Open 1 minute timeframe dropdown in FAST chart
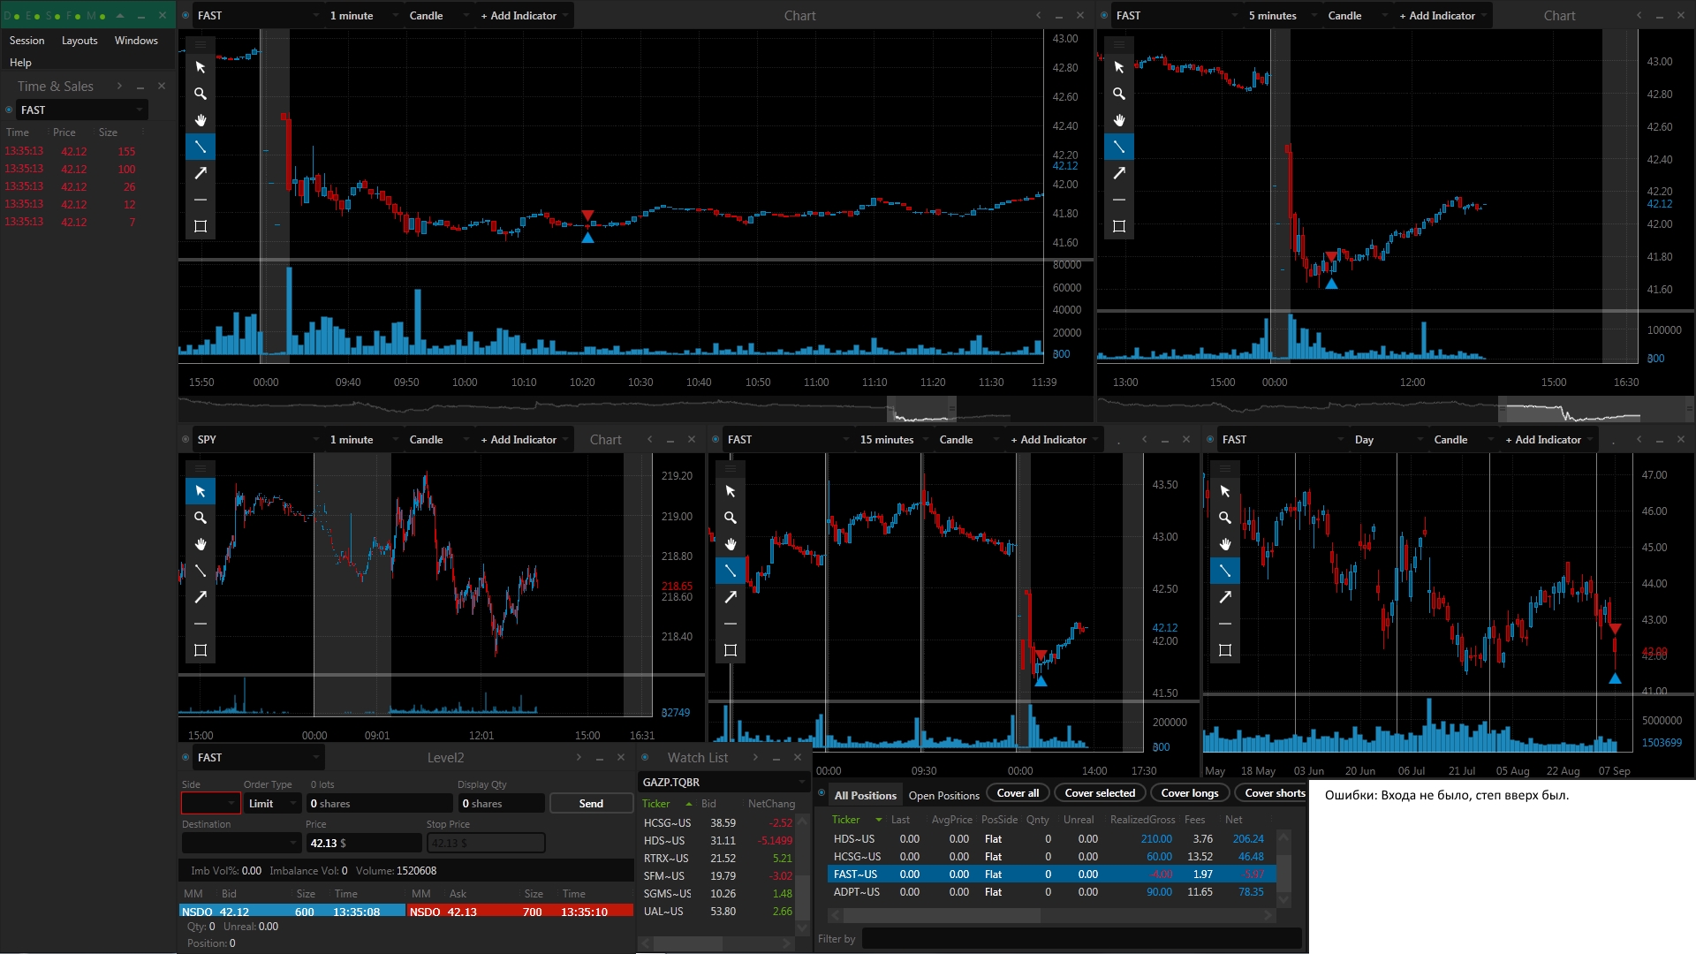1696x954 pixels. (362, 16)
